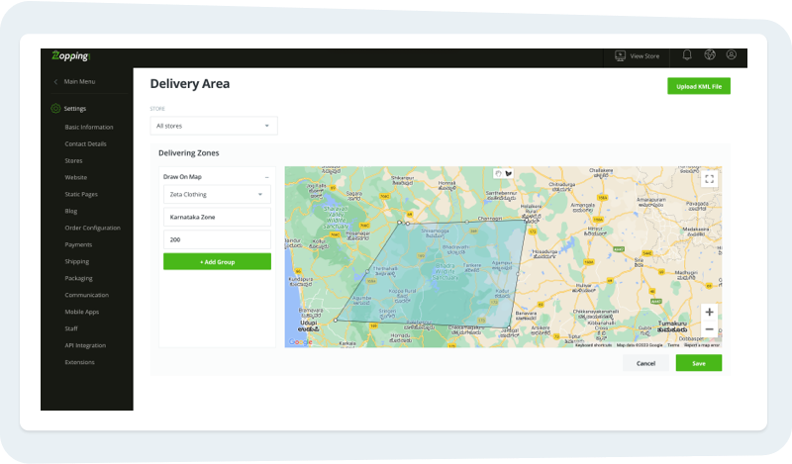The height and width of the screenshot is (464, 792).
Task: Click the Delivering Zones heading
Action: [x=189, y=153]
